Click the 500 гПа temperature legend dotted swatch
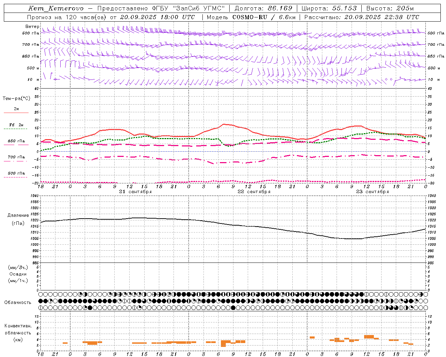Viewport: 446px width, 357px height. (x=15, y=177)
